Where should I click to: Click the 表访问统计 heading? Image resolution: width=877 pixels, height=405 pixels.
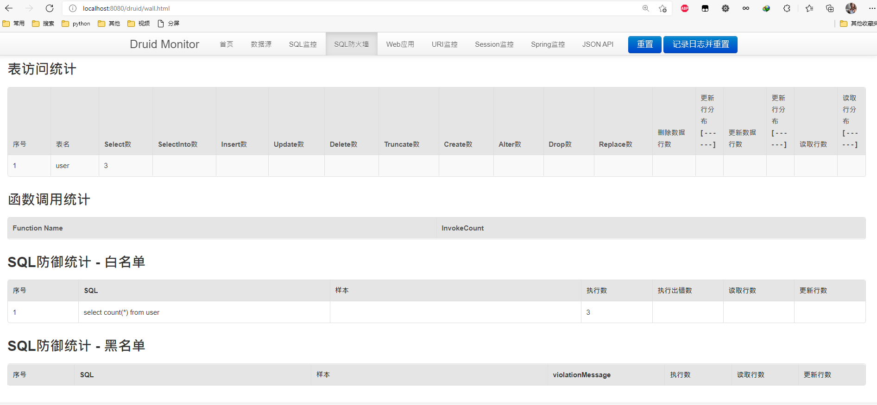[x=42, y=69]
